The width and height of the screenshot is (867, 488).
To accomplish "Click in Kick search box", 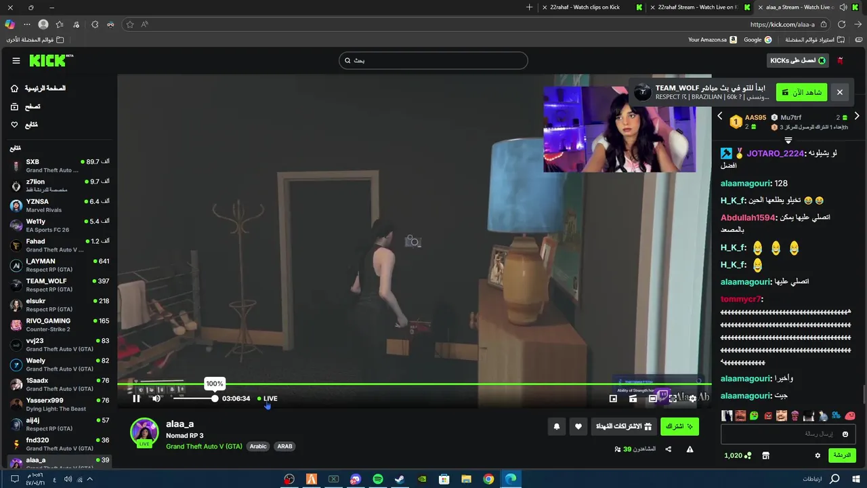I will tap(433, 60).
